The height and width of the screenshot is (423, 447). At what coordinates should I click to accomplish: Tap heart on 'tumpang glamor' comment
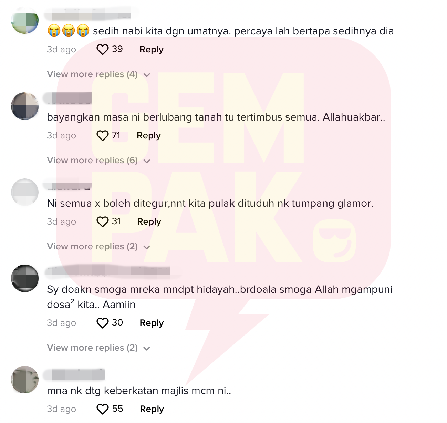pyautogui.click(x=102, y=222)
